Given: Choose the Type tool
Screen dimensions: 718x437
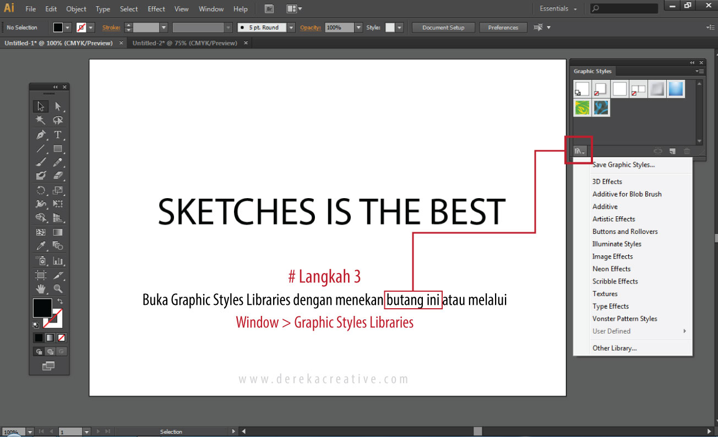Looking at the screenshot, I should tap(58, 135).
